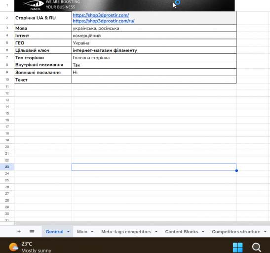Viewport: 270px width, 253px height.
Task: Select the 'комерційний' cell
Action: (x=154, y=36)
